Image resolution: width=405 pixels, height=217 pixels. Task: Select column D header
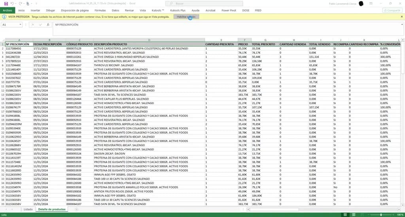pos(149,40)
